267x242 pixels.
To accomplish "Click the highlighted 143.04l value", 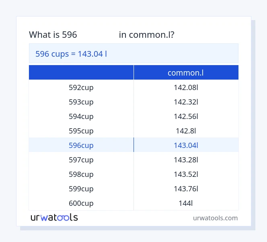I will (186, 145).
